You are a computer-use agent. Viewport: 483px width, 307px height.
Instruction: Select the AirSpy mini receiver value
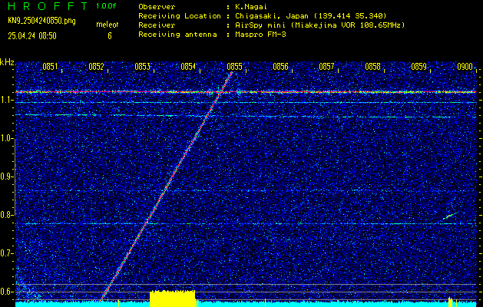(319, 25)
